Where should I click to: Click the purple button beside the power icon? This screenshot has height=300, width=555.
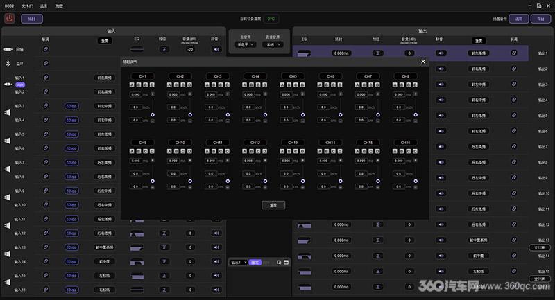point(32,19)
